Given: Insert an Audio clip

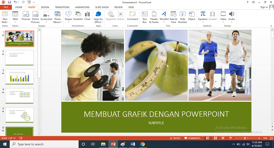Looking at the screenshot, I should pyautogui.click(x=232, y=17).
